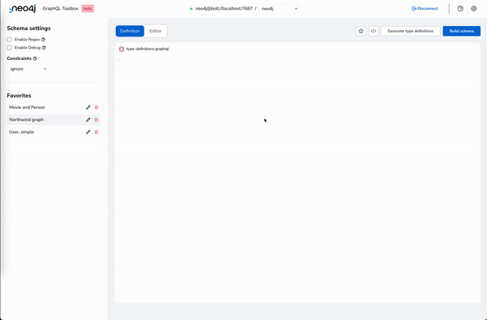Open the help question mark icon

pos(460,9)
